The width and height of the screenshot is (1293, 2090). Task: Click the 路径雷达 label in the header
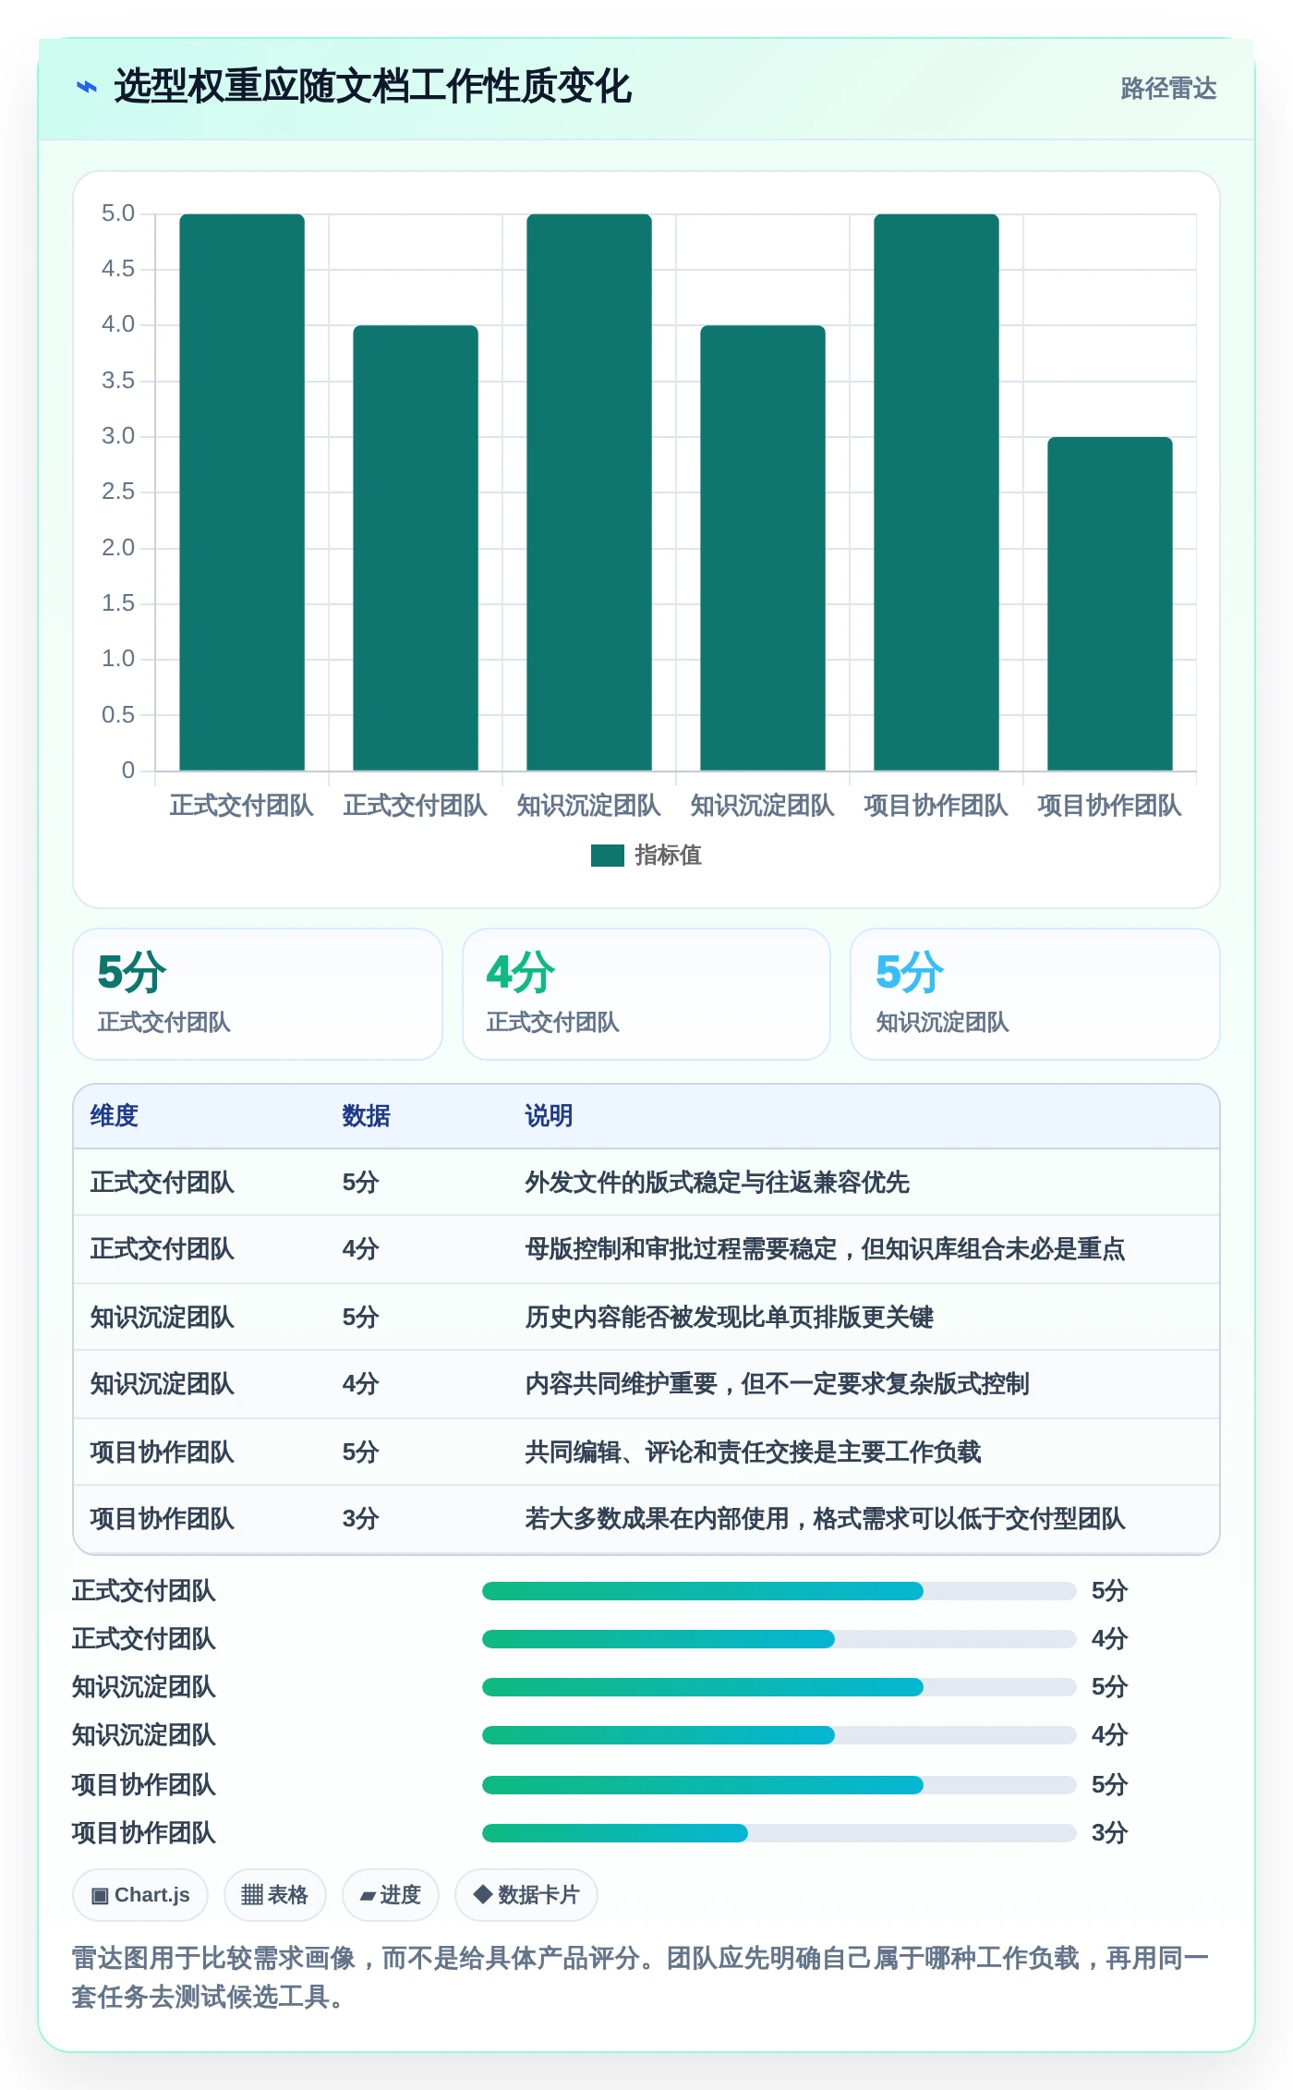point(1168,89)
